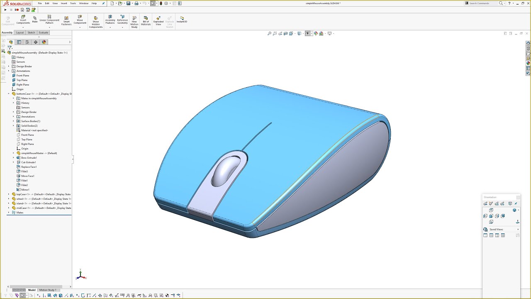This screenshot has width=531, height=299.
Task: Click the bottom view cube in Orientation panel
Action: [491, 222]
